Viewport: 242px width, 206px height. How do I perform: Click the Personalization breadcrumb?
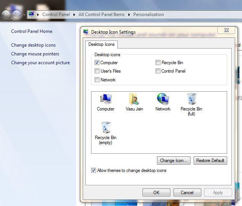tap(149, 15)
